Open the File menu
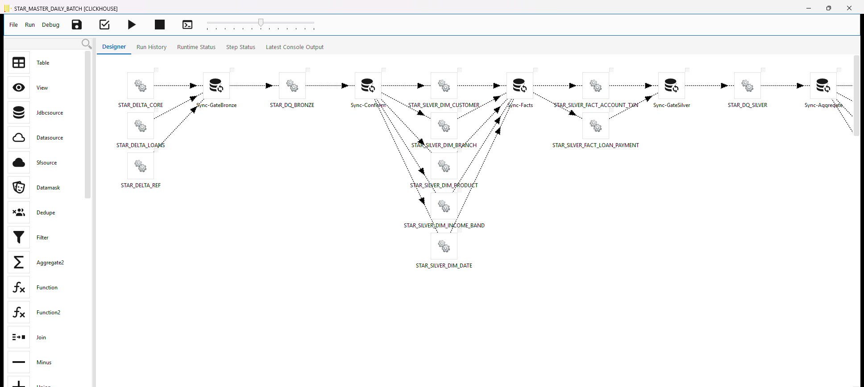864x387 pixels. click(x=13, y=25)
